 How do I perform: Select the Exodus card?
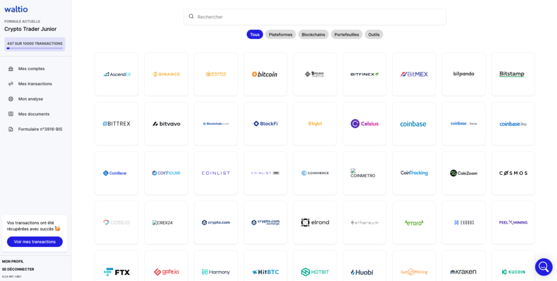coord(463,222)
